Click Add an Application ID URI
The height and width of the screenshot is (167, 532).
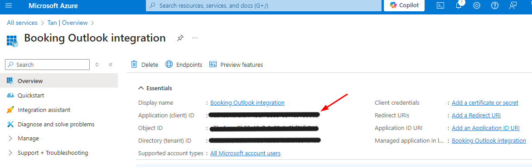(x=485, y=128)
